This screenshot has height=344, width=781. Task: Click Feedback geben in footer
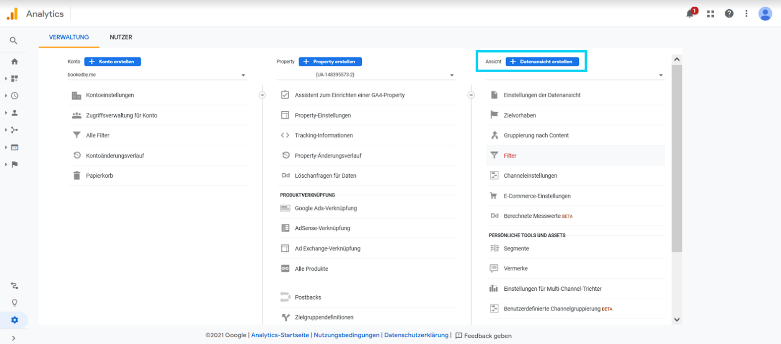[484, 336]
